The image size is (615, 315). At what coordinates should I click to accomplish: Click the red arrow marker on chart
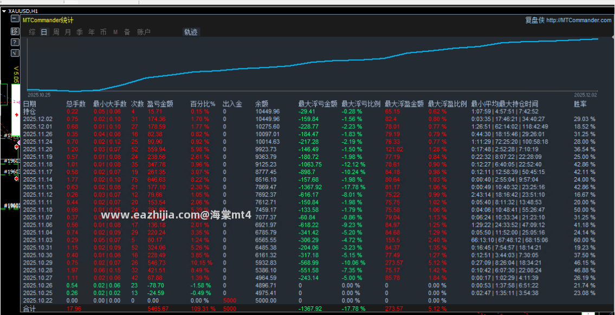pyautogui.click(x=16, y=114)
